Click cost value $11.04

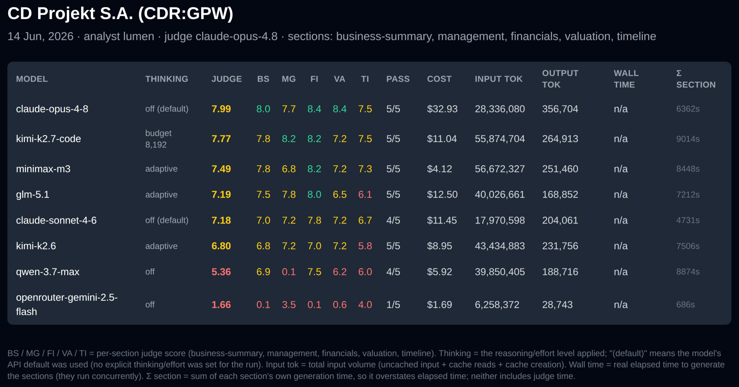pyautogui.click(x=442, y=139)
